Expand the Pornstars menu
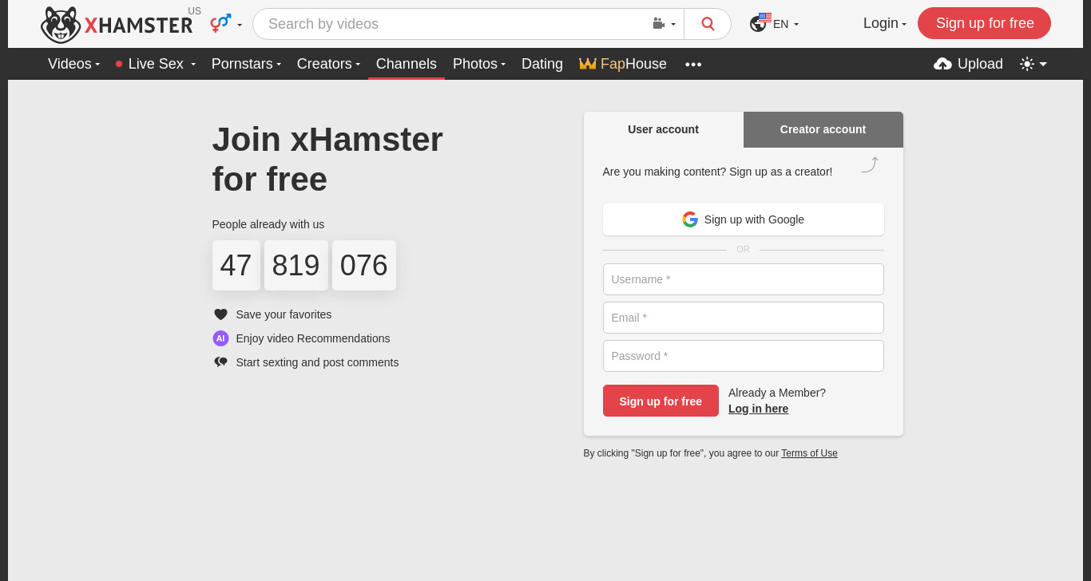Viewport: 1091px width, 581px height. click(246, 64)
